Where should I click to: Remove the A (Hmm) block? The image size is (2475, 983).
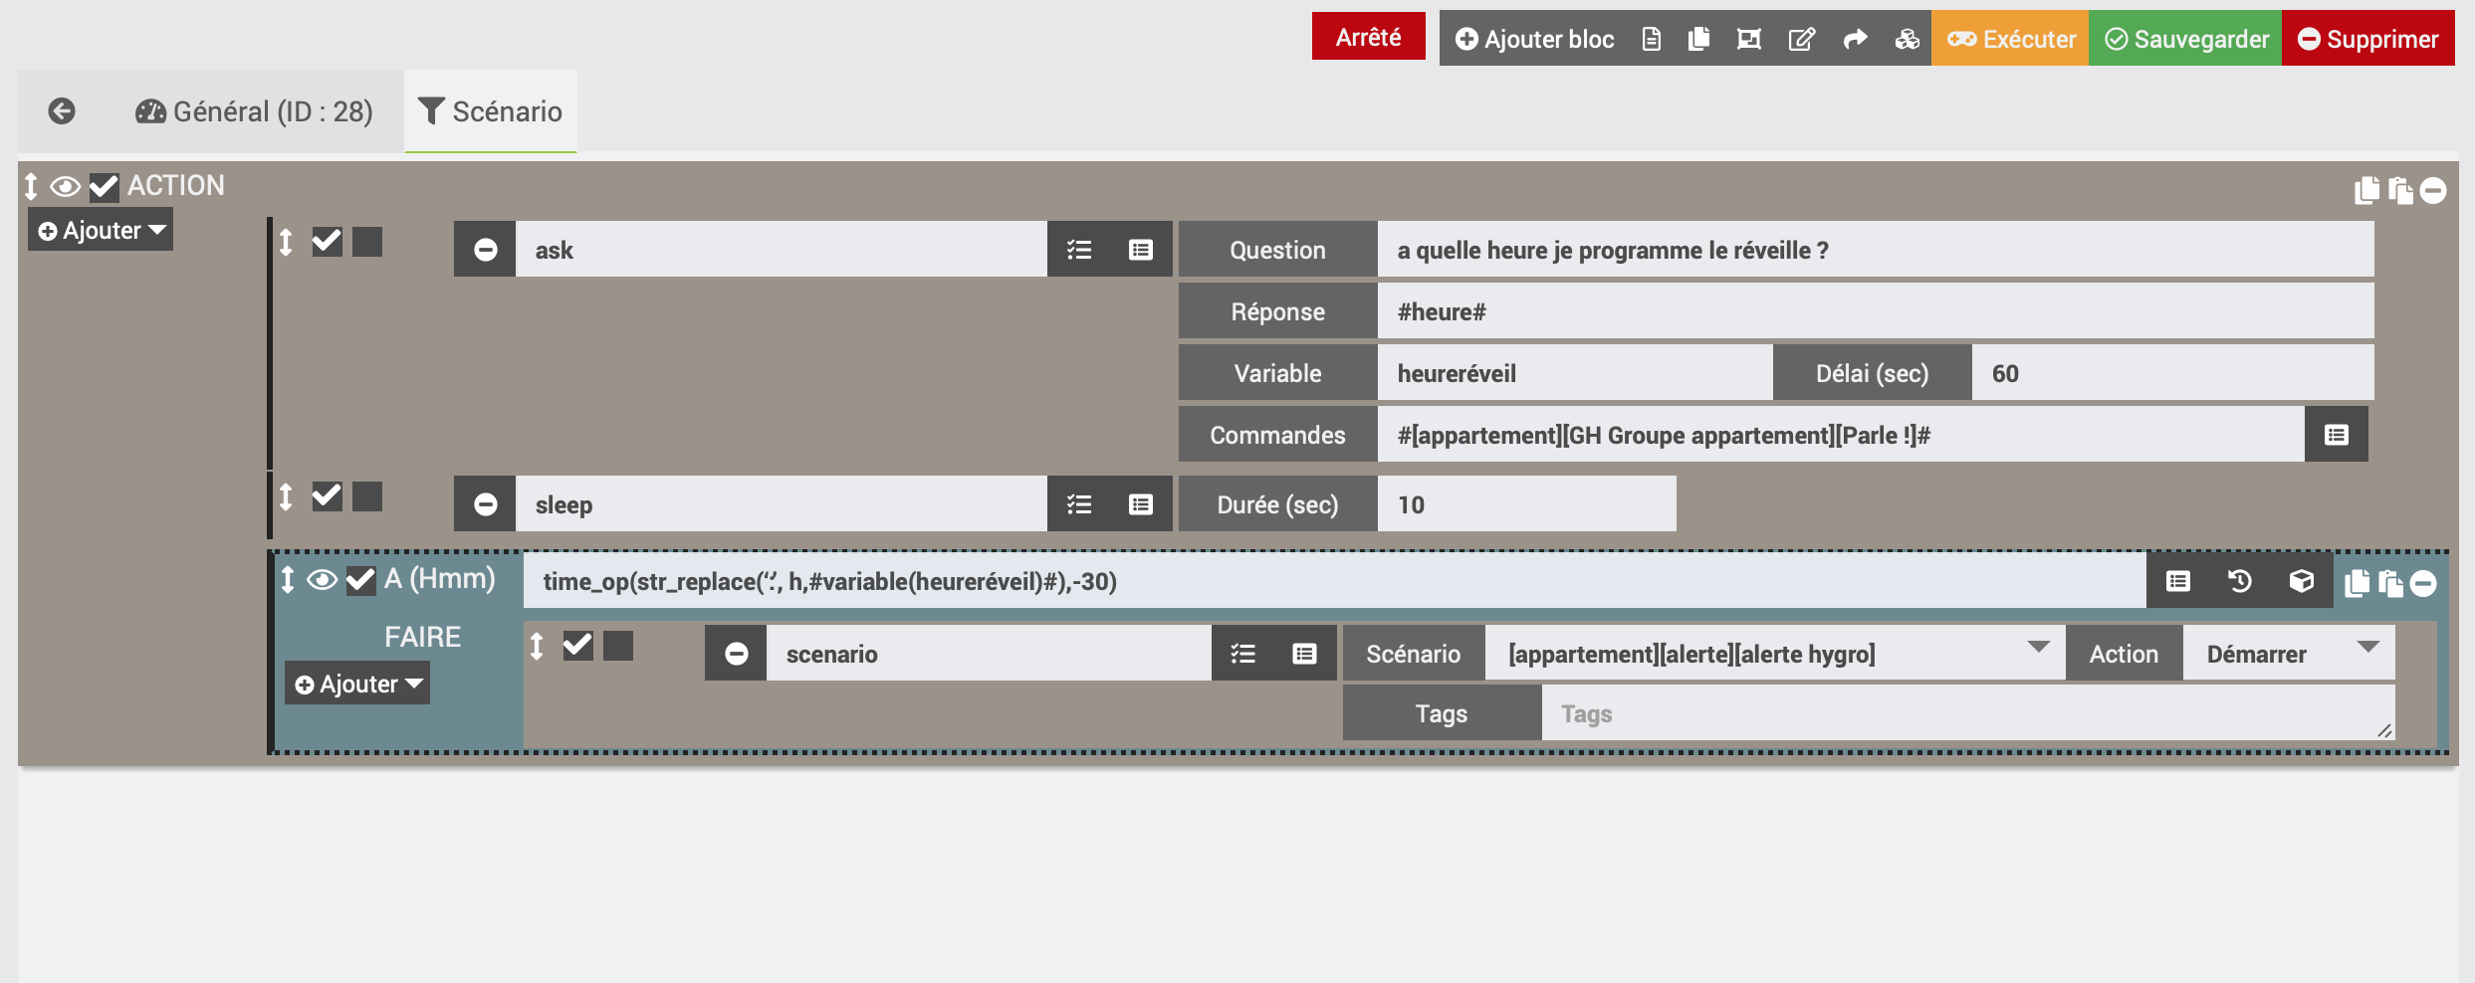[2423, 583]
